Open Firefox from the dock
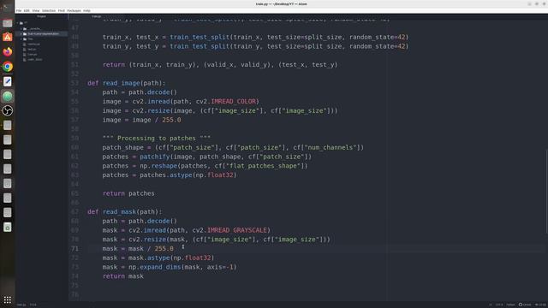The width and height of the screenshot is (548, 308). [x=8, y=51]
